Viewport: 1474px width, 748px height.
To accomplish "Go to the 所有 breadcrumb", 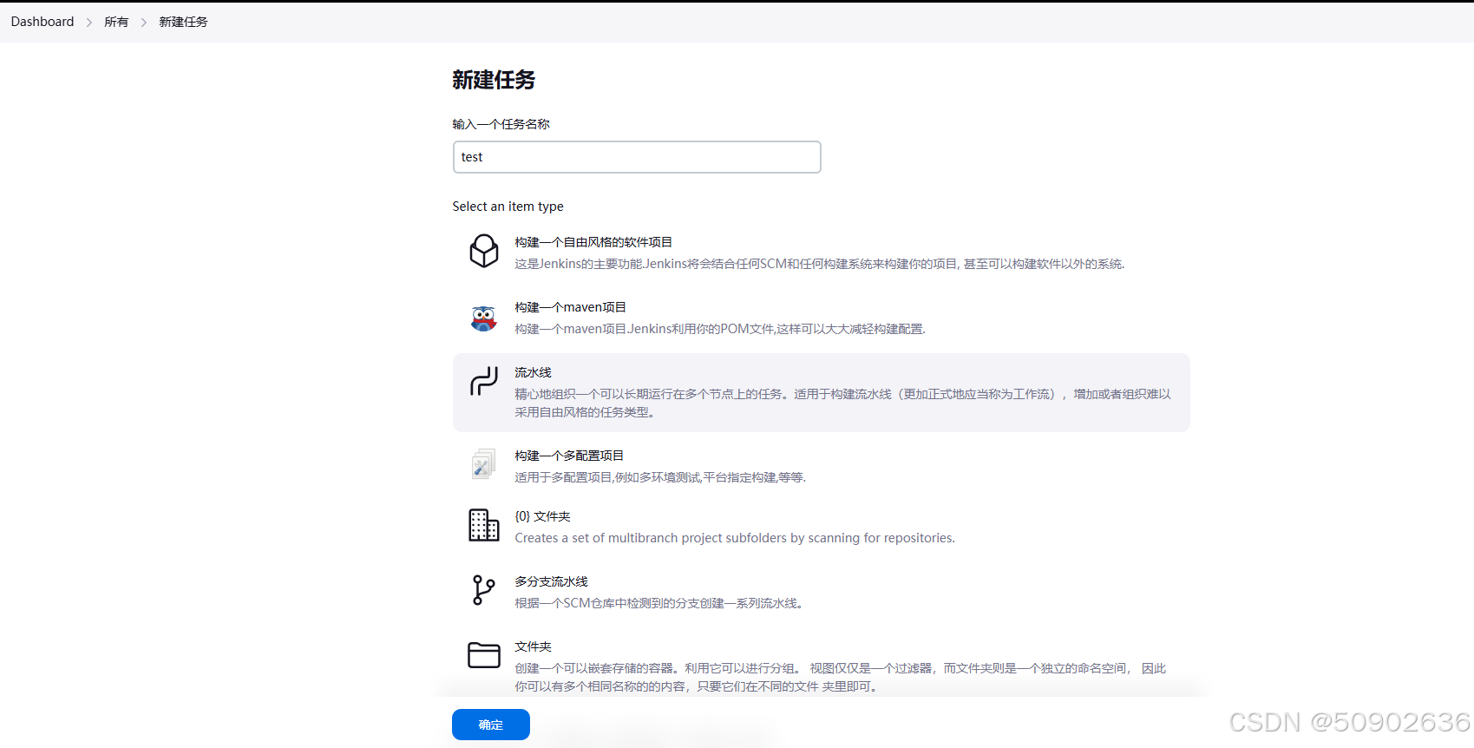I will pyautogui.click(x=116, y=22).
